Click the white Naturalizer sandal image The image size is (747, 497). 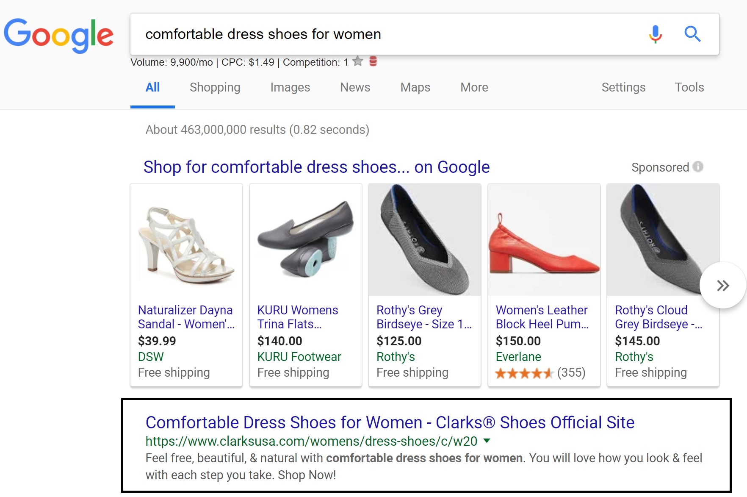click(186, 240)
